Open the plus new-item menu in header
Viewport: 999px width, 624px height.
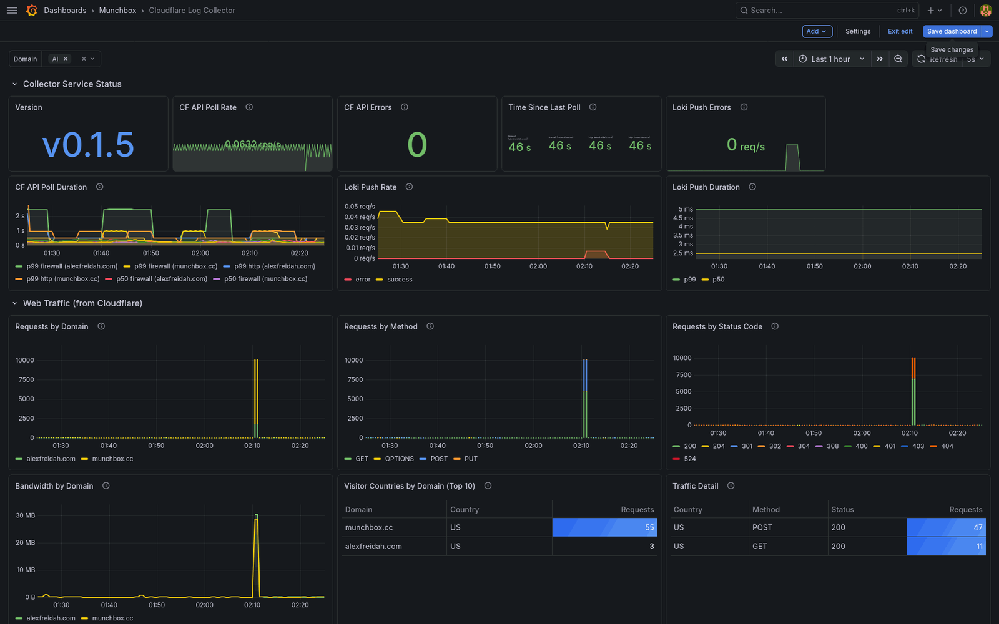[934, 11]
